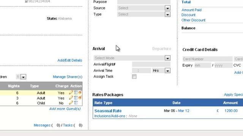Screen dimensions: 243x136
Task: Click the Mar 12 date link
Action: pyautogui.click(x=184, y=111)
